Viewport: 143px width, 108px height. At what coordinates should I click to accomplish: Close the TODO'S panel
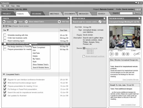pyautogui.click(x=68, y=18)
